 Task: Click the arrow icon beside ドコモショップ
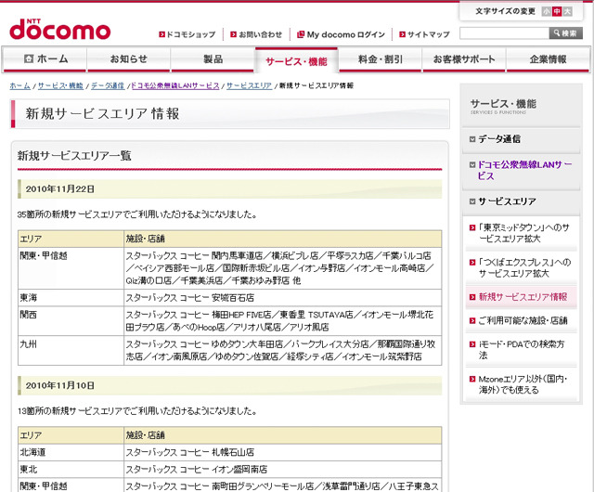pos(161,34)
